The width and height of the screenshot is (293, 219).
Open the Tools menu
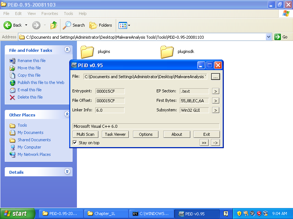point(68,14)
